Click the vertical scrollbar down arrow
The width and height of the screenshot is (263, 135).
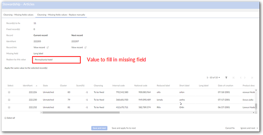pos(256,110)
